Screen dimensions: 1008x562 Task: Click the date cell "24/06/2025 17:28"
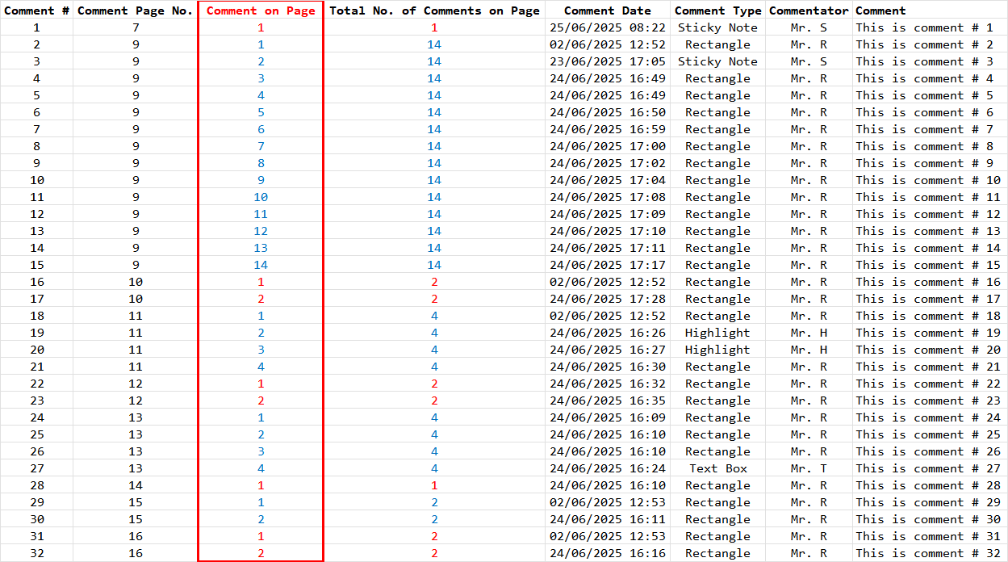(608, 299)
